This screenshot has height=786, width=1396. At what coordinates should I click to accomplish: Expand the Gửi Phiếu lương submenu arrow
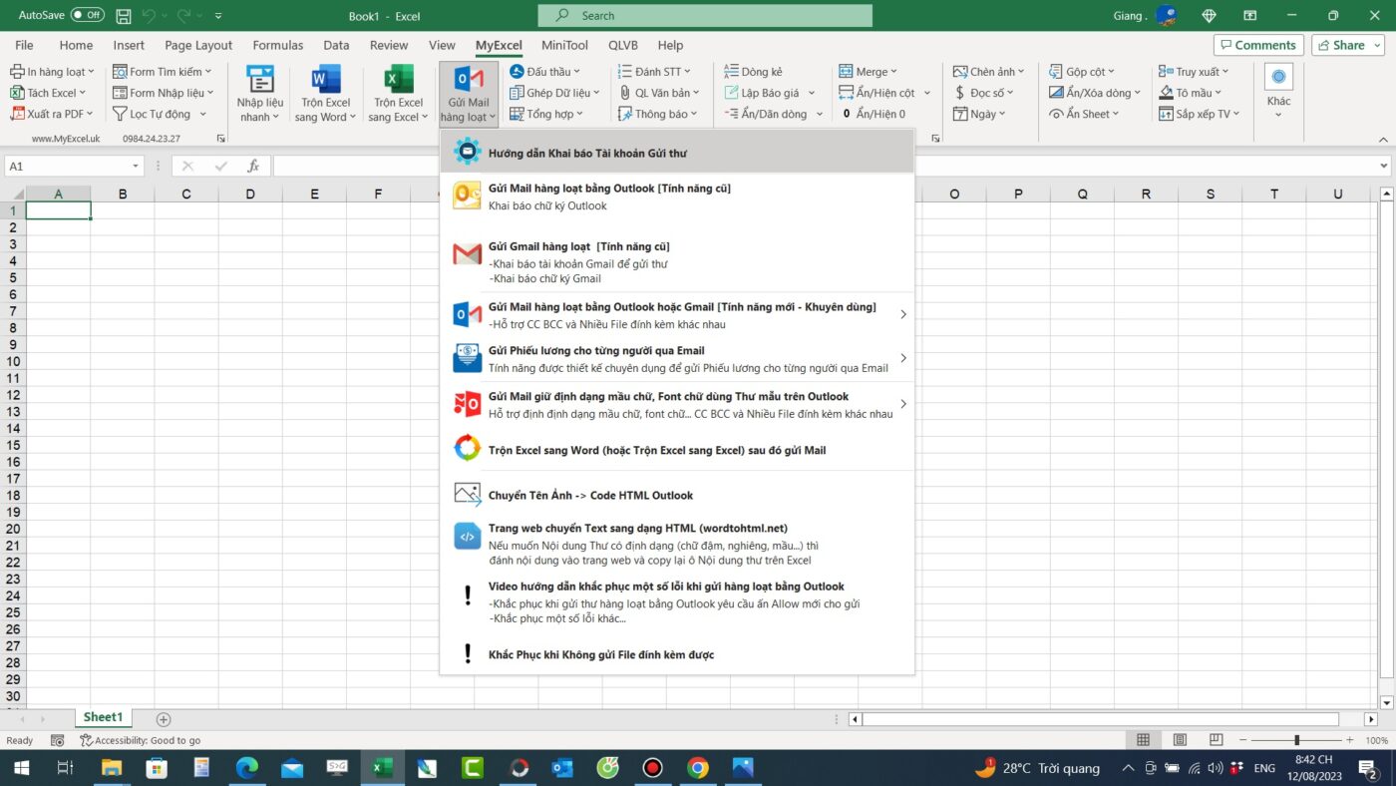pyautogui.click(x=902, y=358)
